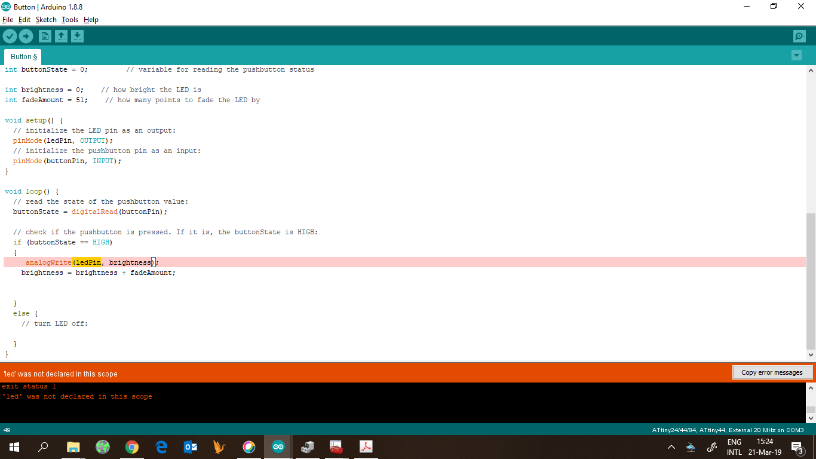816x459 pixels.
Task: Click the 'exit status 1' console line
Action: click(x=29, y=387)
